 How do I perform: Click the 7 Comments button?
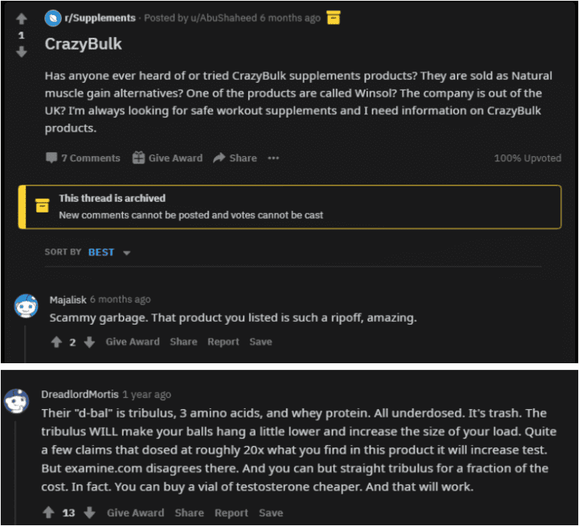[83, 158]
